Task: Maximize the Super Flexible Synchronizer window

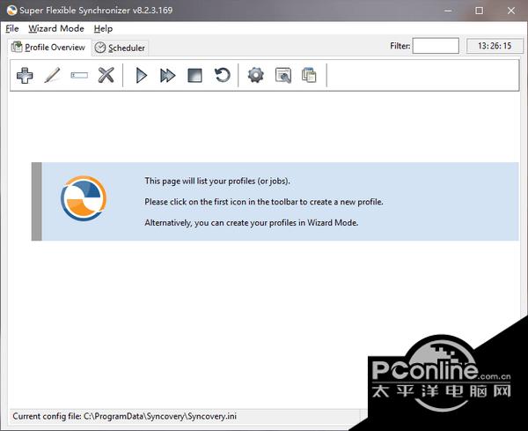Action: (480, 11)
